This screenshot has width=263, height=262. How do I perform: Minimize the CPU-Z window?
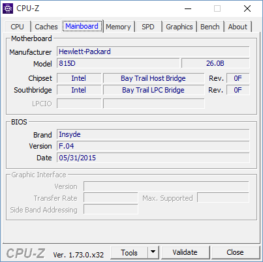tap(188, 8)
